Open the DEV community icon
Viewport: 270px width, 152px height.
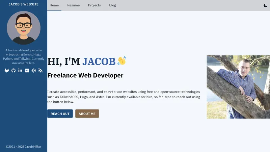[x=27, y=70]
